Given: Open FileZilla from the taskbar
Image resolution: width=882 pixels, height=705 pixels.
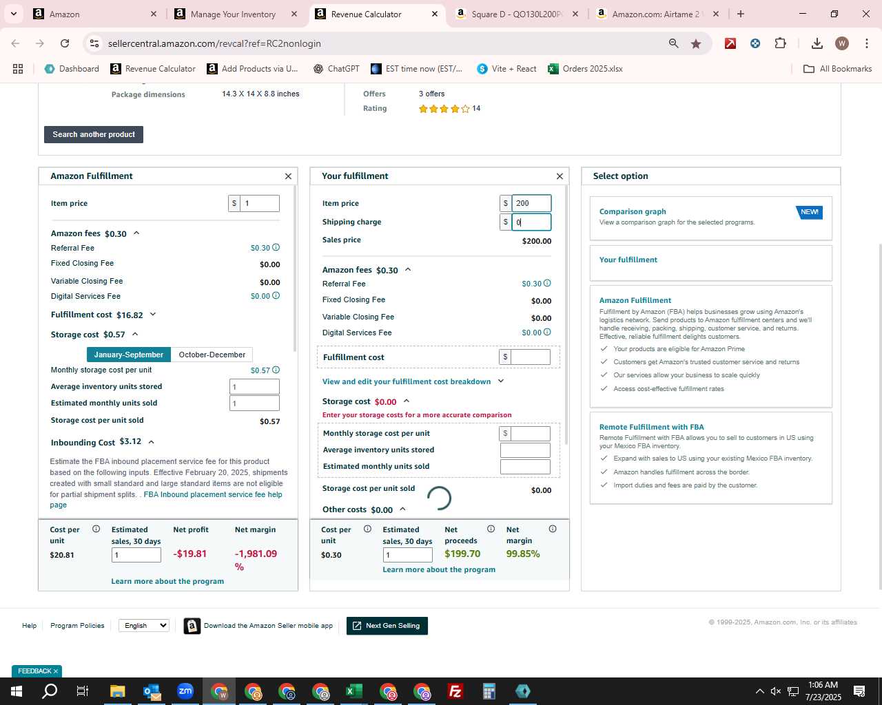Looking at the screenshot, I should click(x=455, y=691).
